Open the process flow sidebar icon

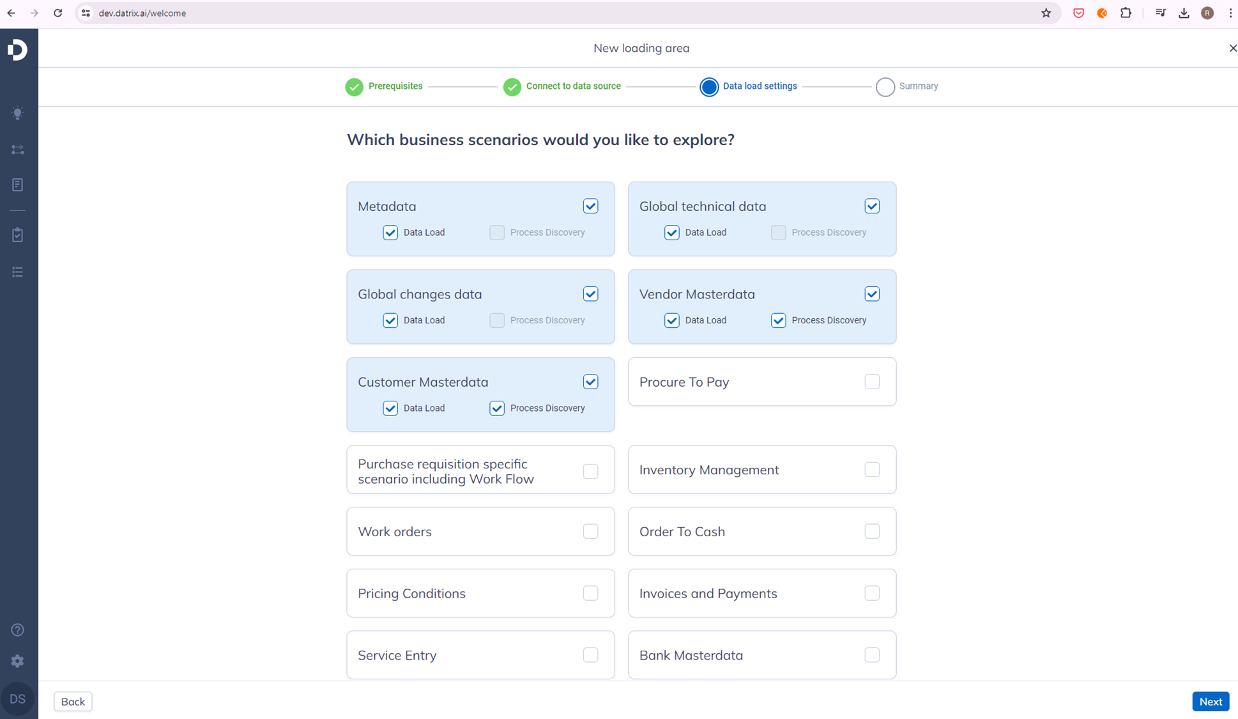pos(18,150)
